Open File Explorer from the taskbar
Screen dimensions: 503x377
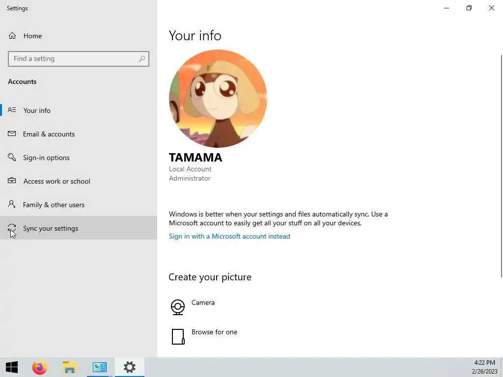click(x=70, y=367)
